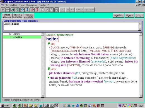Click the definition pane's down scroll arrow
145x108 pixels.
(x=141, y=96)
